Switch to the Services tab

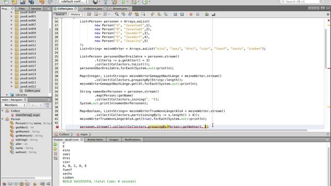[36, 9]
